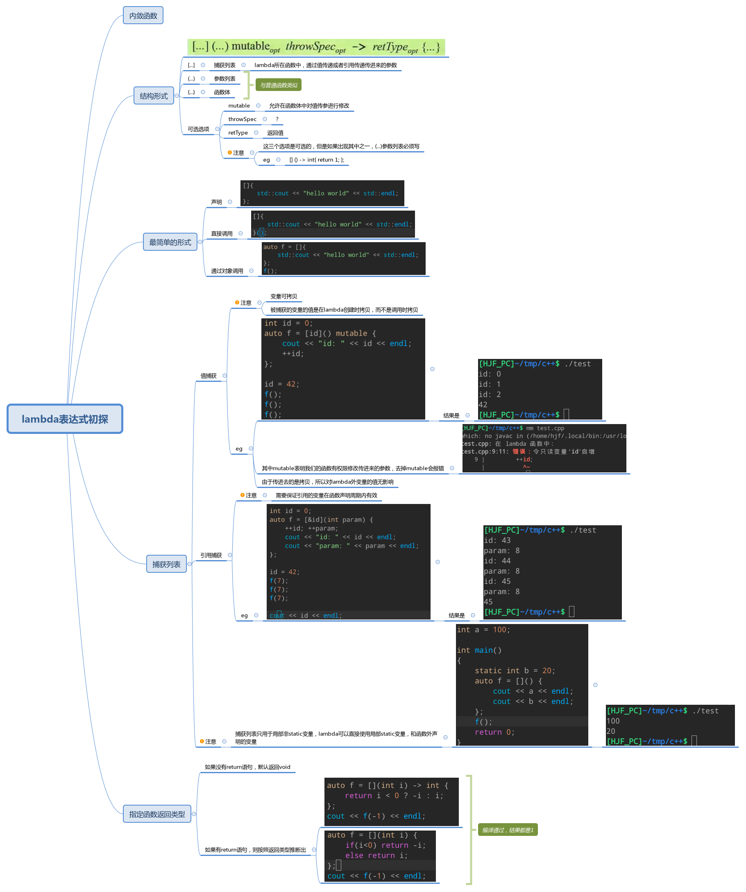The width and height of the screenshot is (746, 892).
Task: Click the if(i<0) return -i code image
Action: tap(381, 856)
